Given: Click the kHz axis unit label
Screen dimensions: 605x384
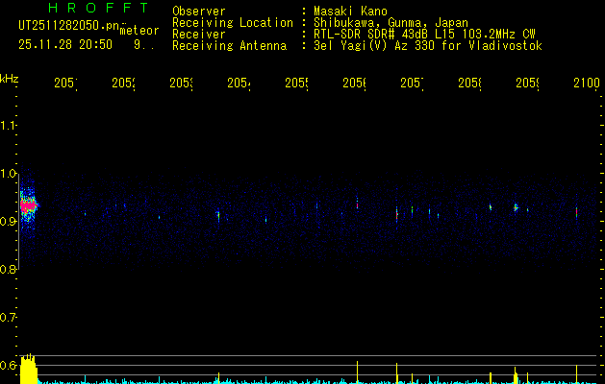Looking at the screenshot, I should click(x=10, y=79).
